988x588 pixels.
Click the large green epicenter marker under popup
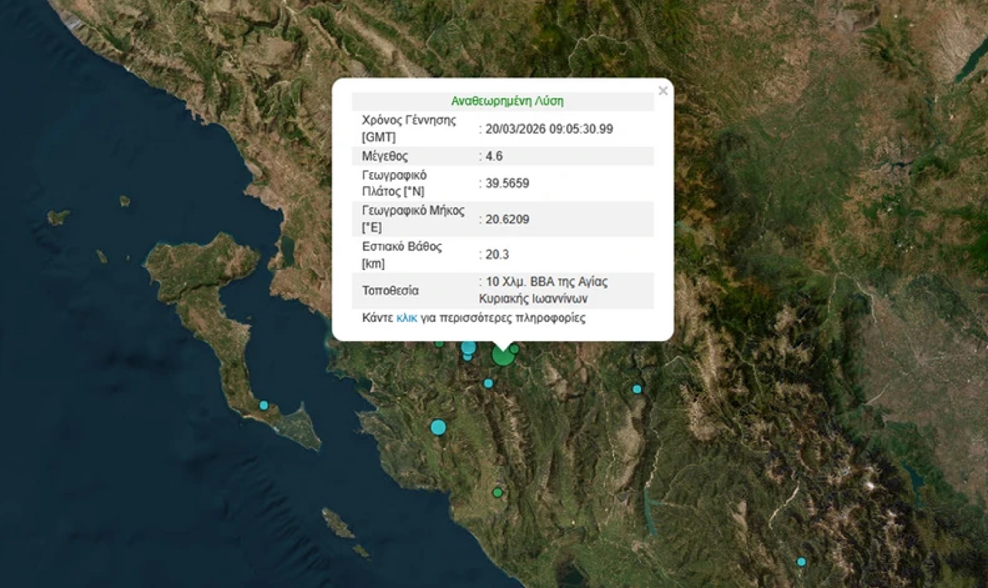503,357
